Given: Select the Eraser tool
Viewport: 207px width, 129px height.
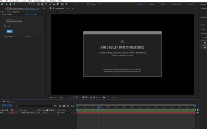Looking at the screenshot, I should pyautogui.click(x=57, y=4).
